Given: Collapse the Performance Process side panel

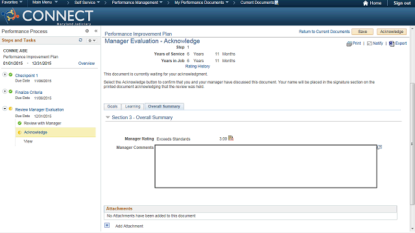Looking at the screenshot, I should point(96,31).
